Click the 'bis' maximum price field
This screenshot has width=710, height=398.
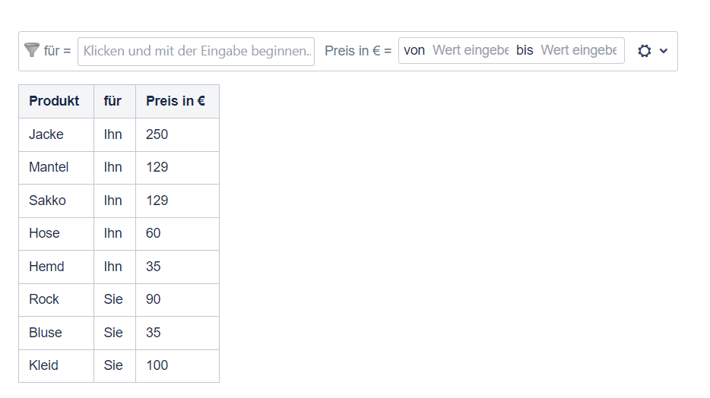pyautogui.click(x=578, y=51)
